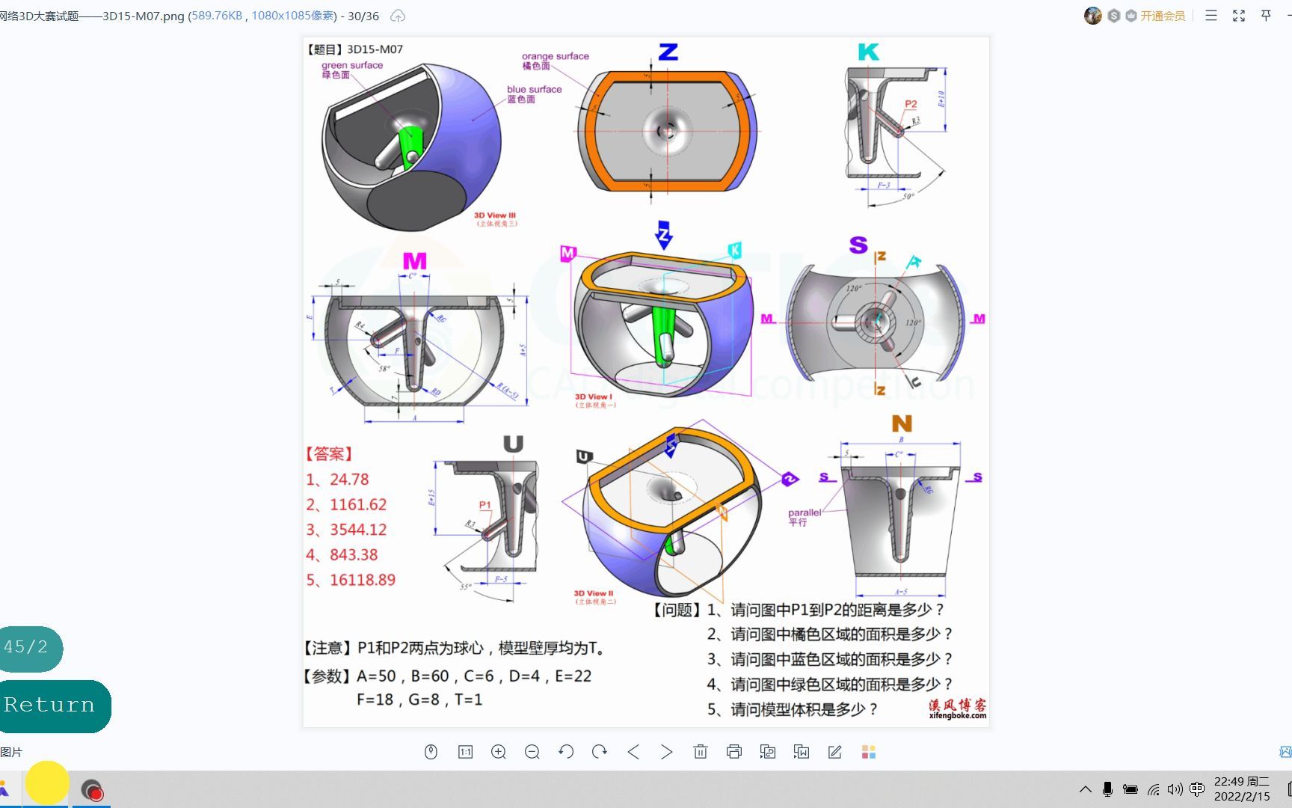Click the image file size 589.76KB info
1292x808 pixels.
click(217, 16)
